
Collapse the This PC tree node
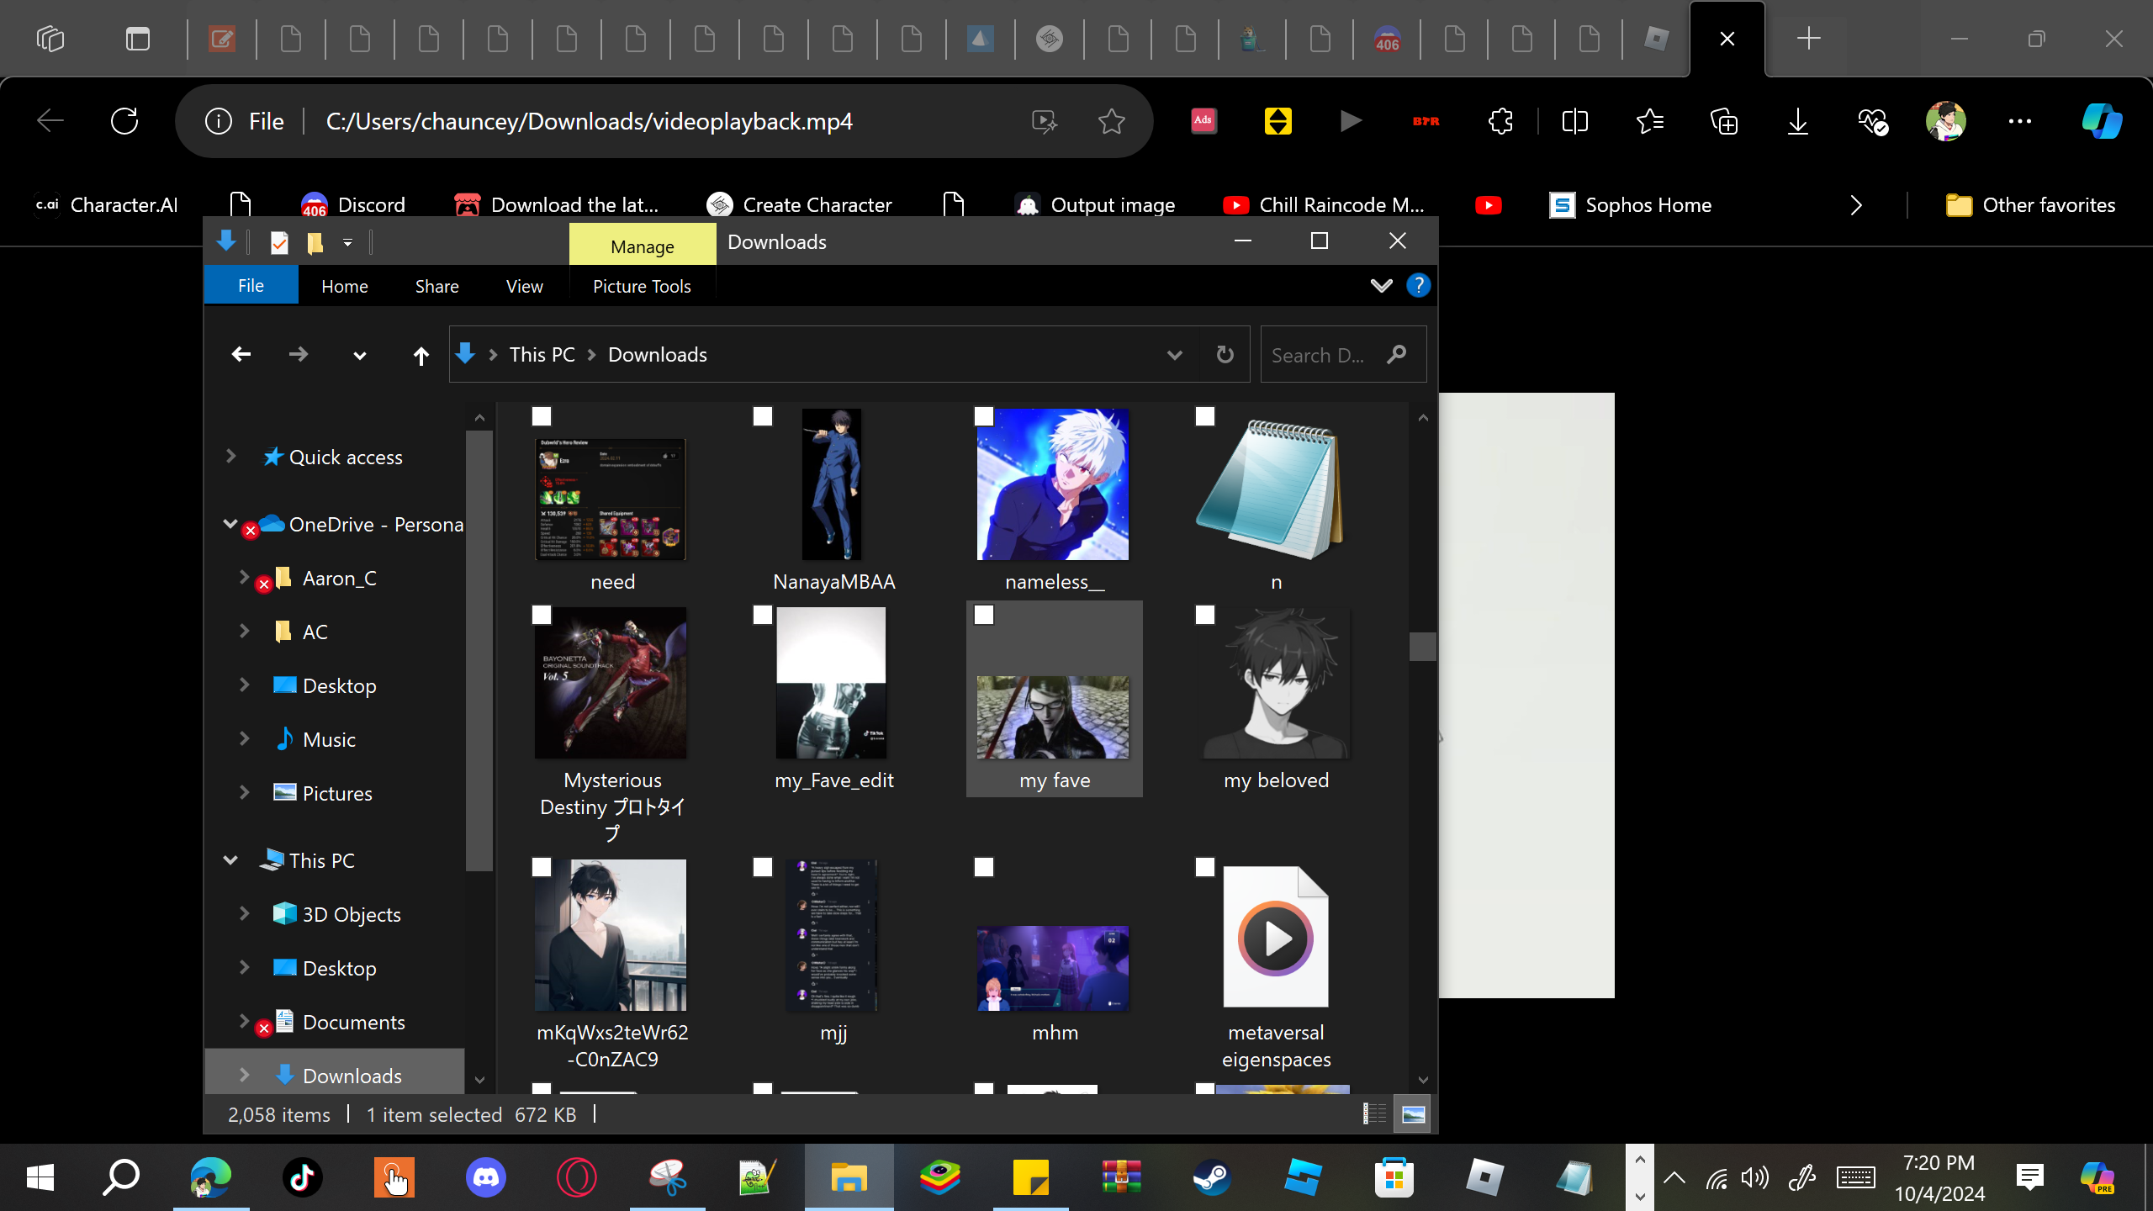pos(230,859)
